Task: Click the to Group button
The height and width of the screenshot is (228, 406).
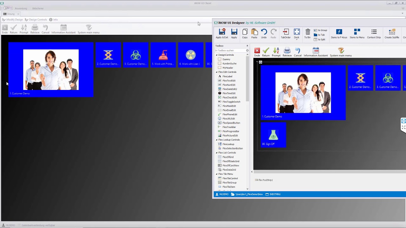Action: (x=320, y=30)
